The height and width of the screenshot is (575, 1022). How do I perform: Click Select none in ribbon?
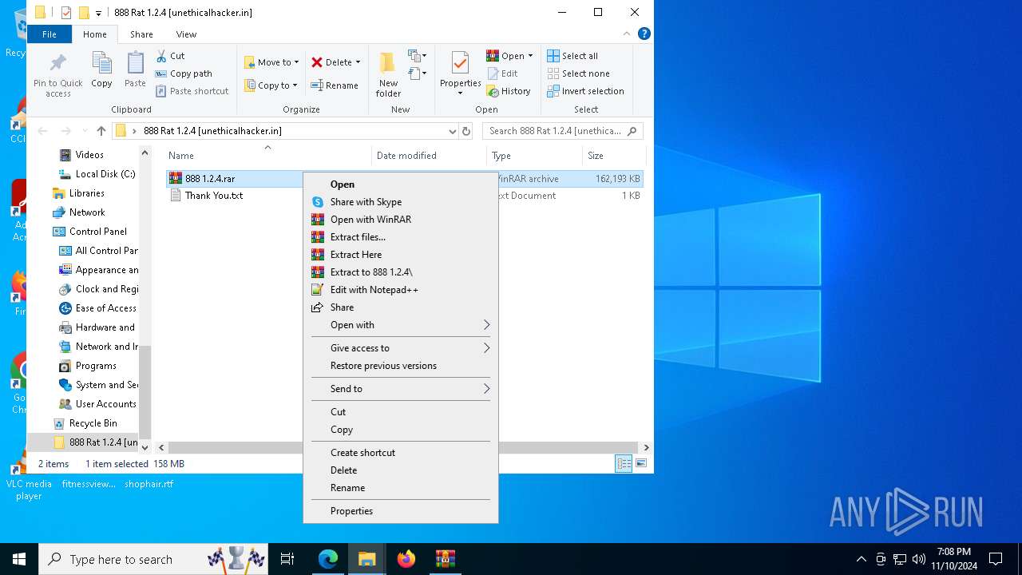578,73
